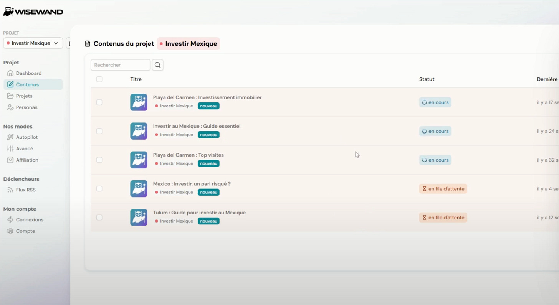Check the Playa del Carmen Top visites row
This screenshot has height=305, width=559.
(x=99, y=160)
